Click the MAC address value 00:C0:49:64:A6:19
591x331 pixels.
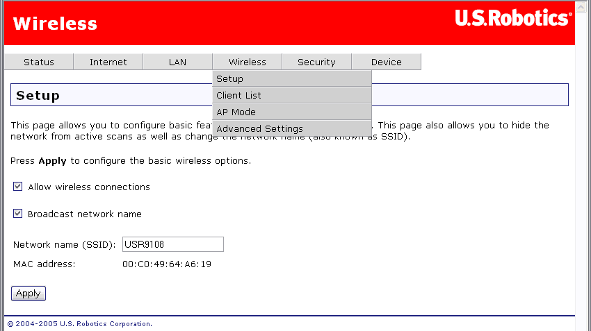[167, 264]
